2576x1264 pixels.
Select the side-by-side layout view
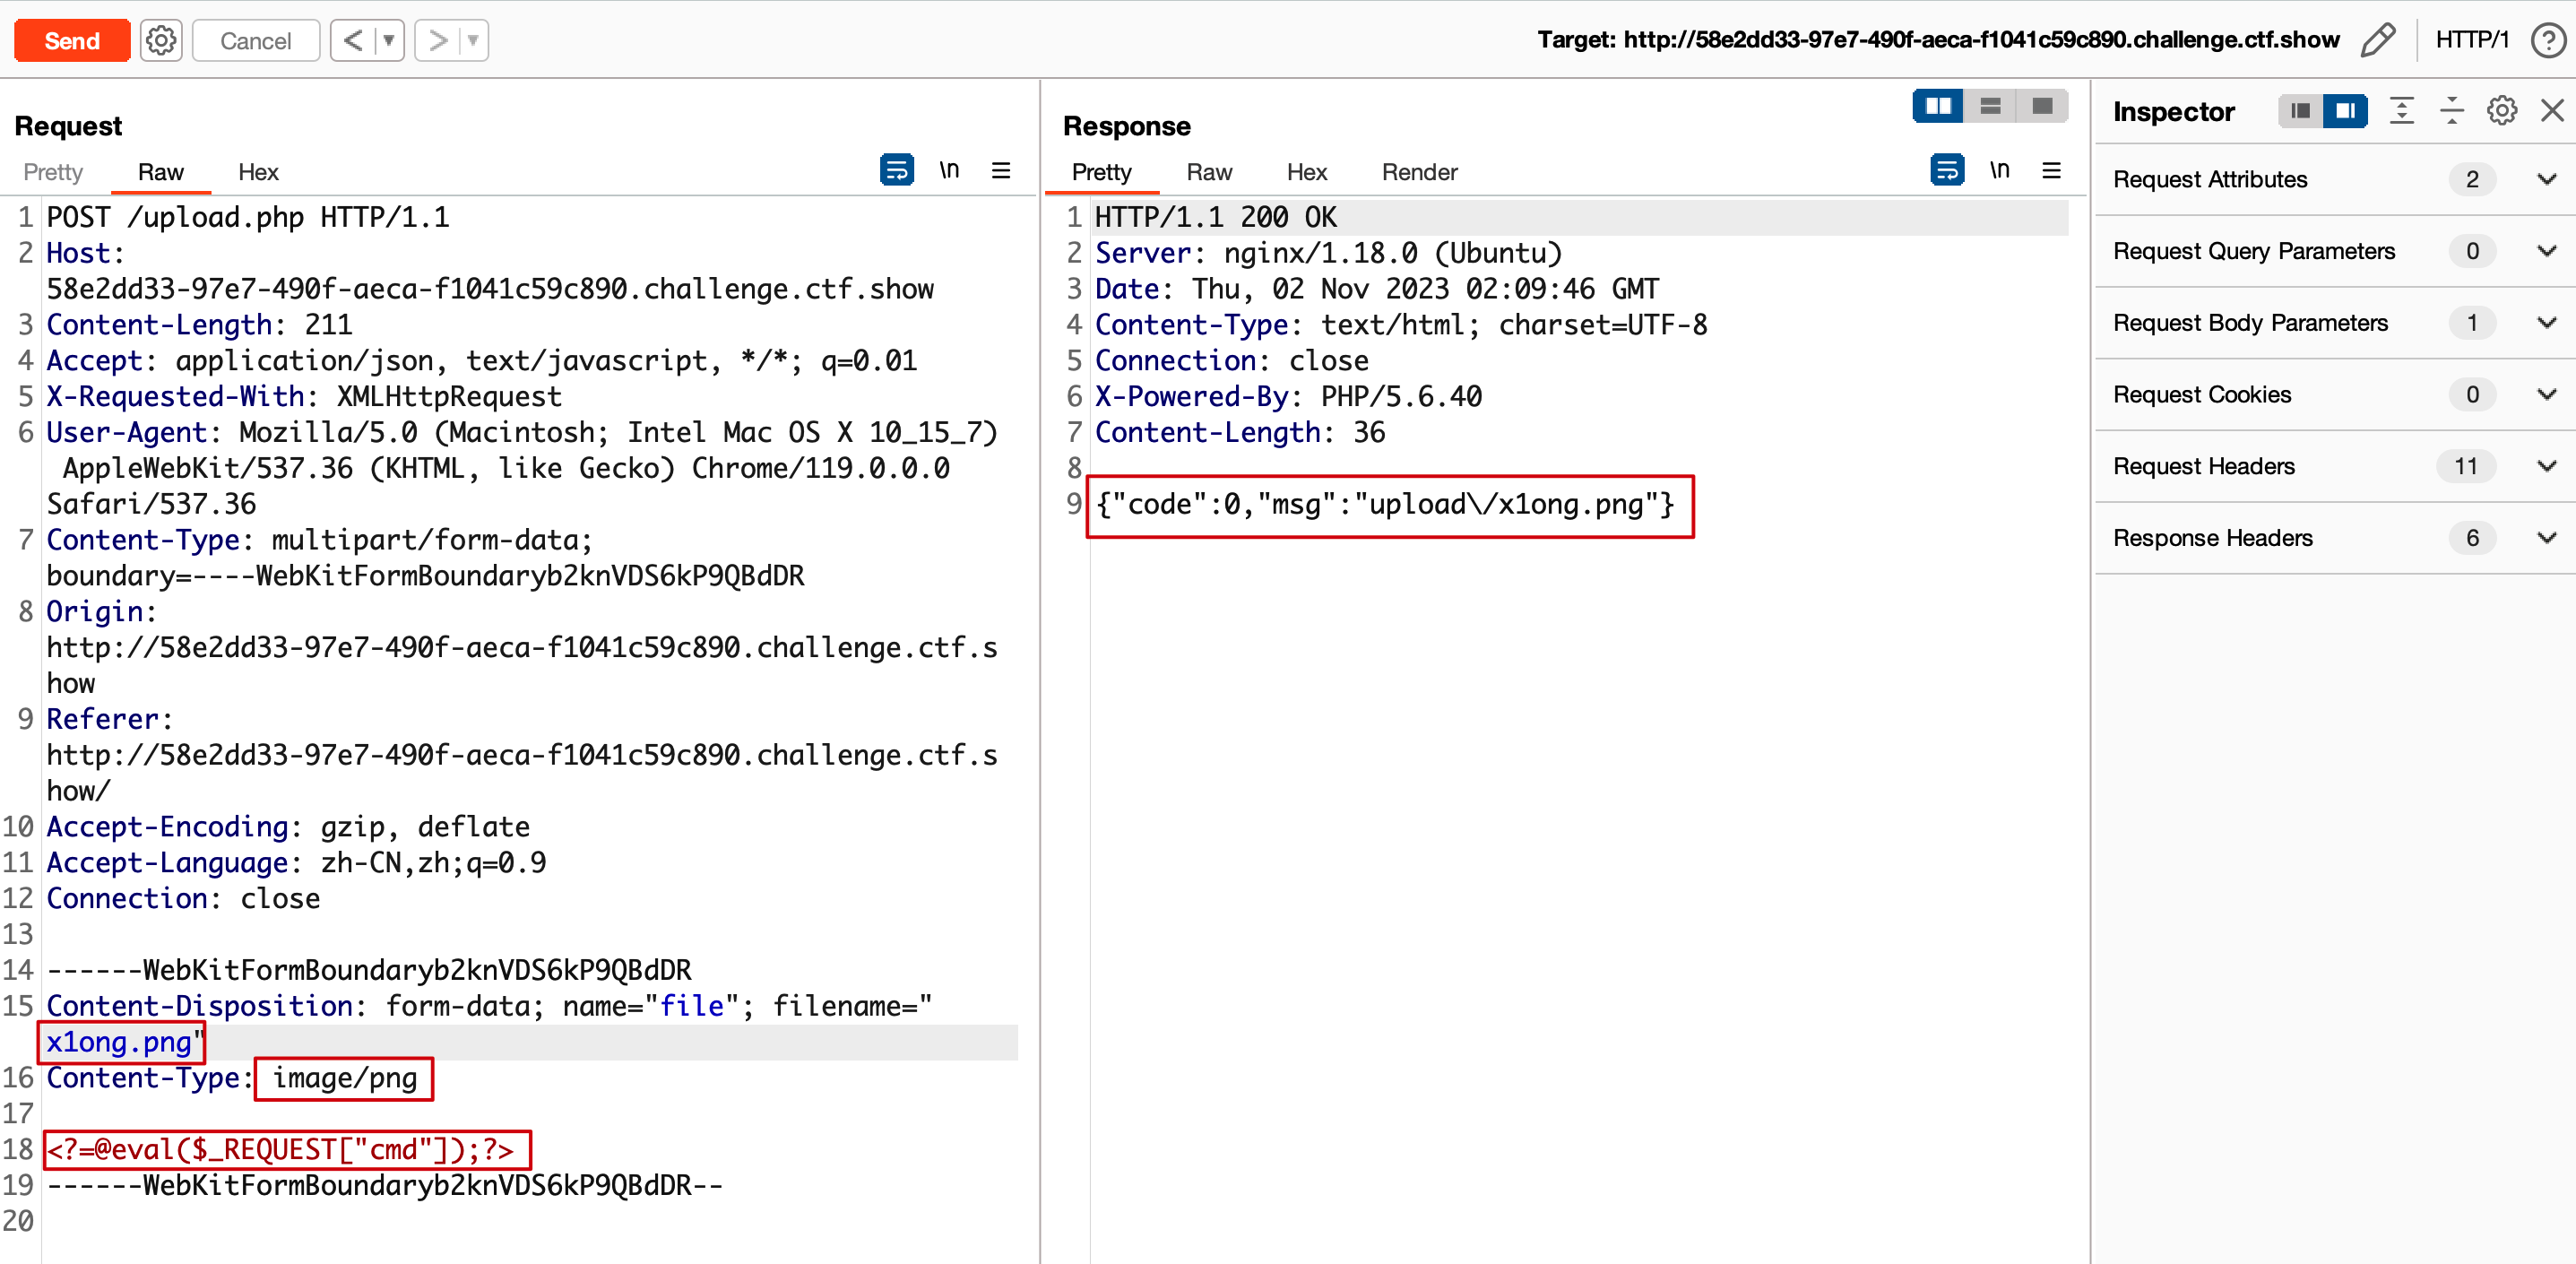tap(1938, 106)
